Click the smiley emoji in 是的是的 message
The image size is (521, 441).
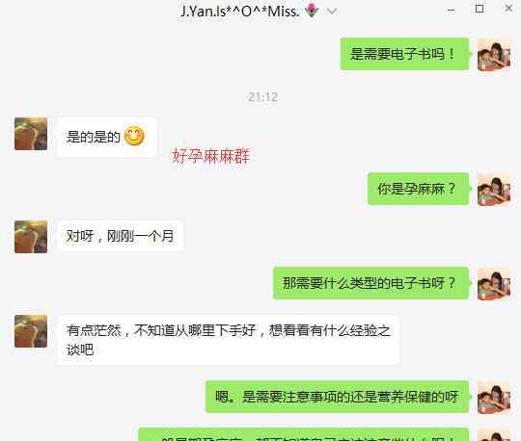(134, 136)
